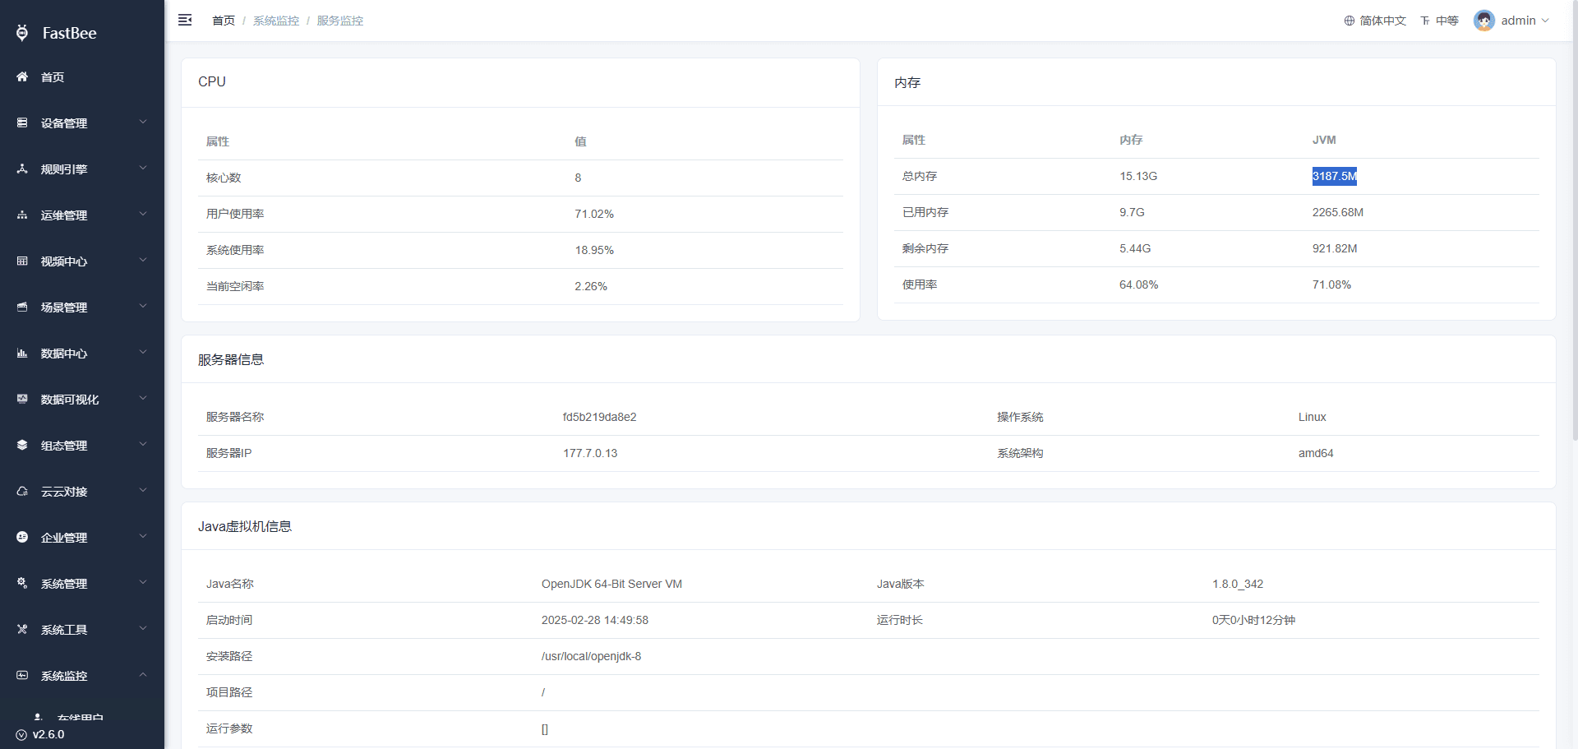Open the 企业管理 menu item
The image size is (1578, 749).
coord(82,537)
